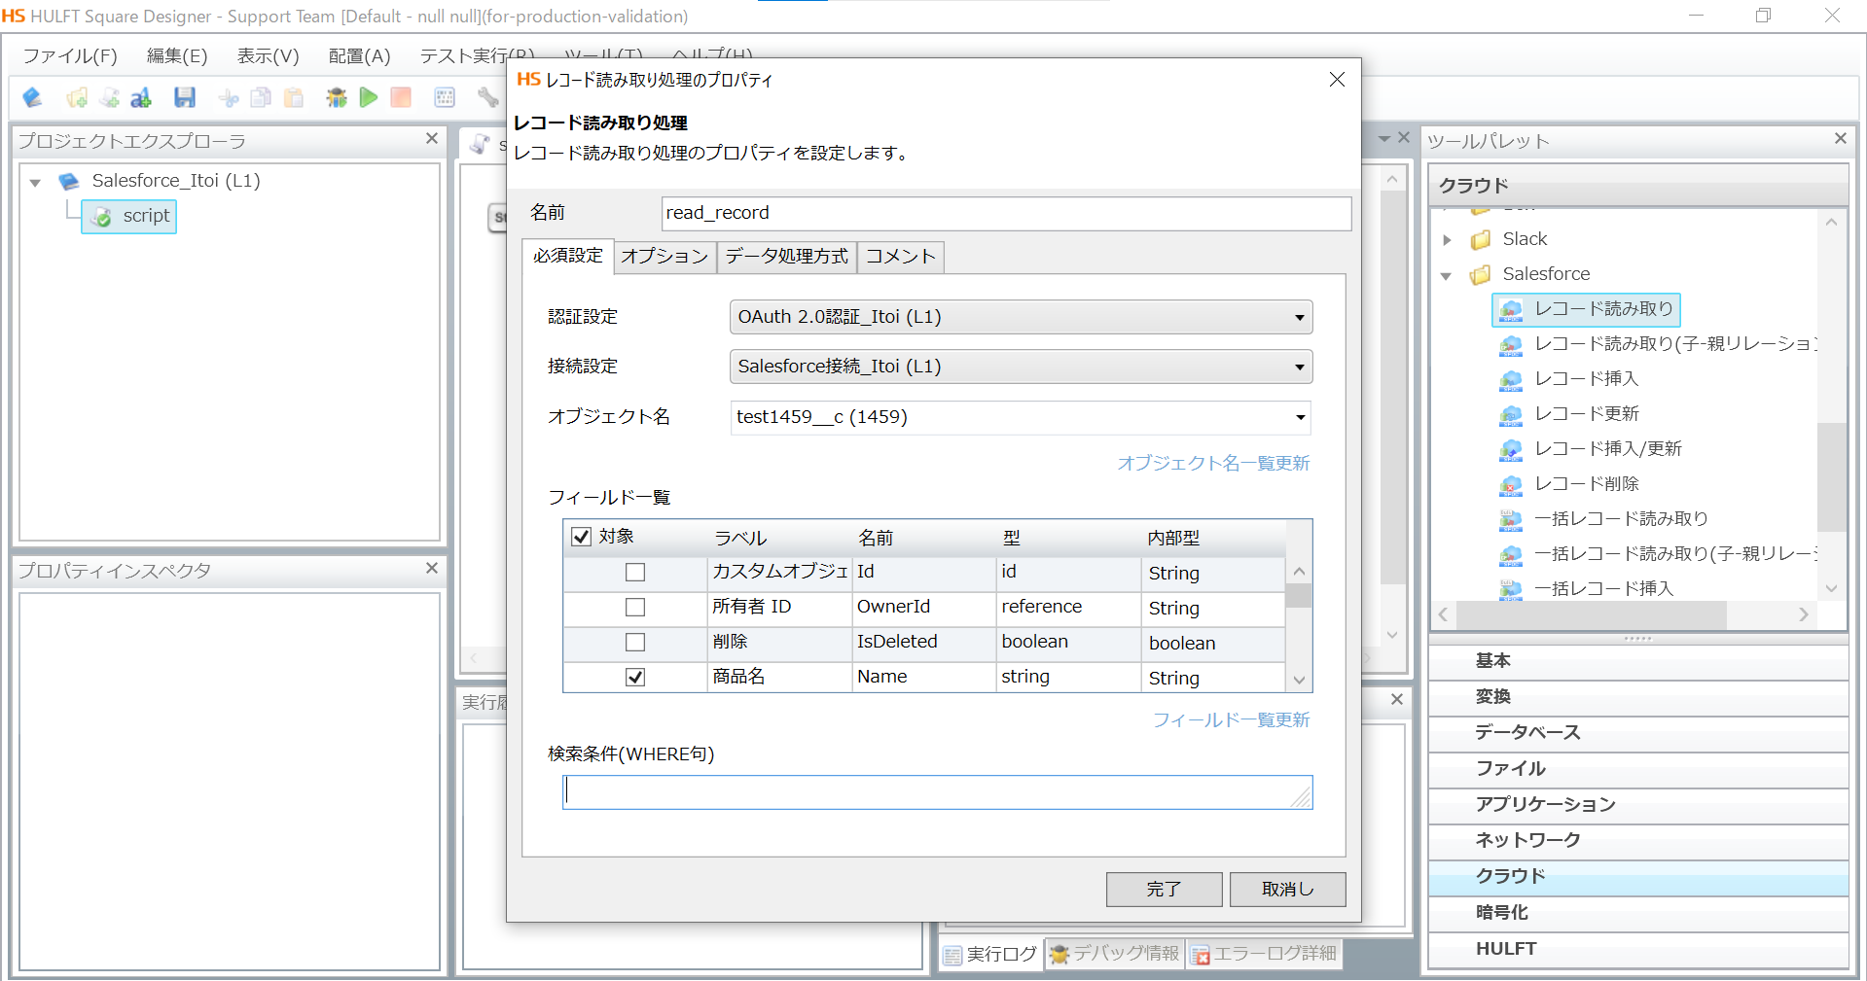Select 一括レコード読み取り component icon

point(1511,520)
